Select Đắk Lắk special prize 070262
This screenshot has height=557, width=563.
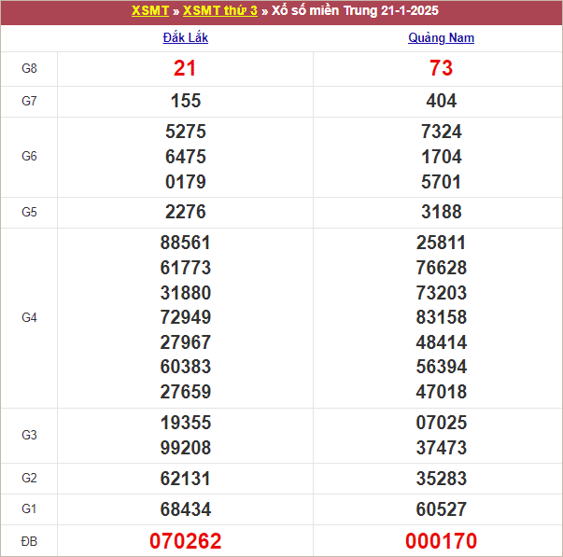186,541
